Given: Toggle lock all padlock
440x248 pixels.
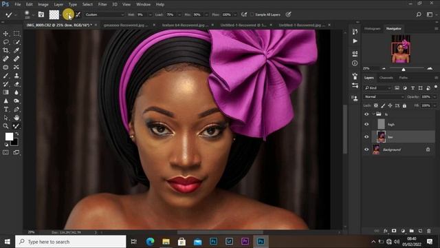Looking at the screenshot, I should click(x=404, y=105).
